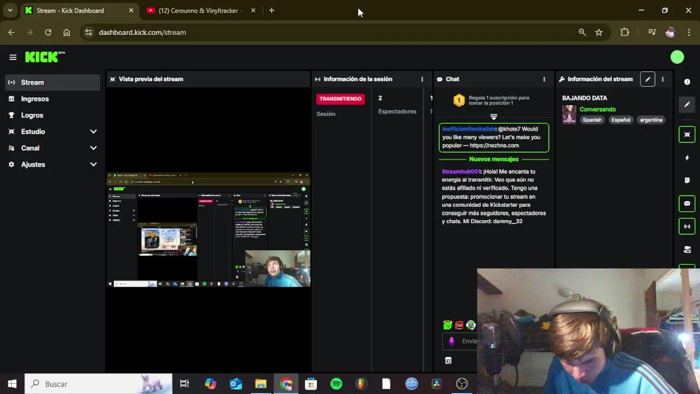Open the info icon in right toolbar
Viewport: 700px width, 394px height.
click(x=687, y=82)
